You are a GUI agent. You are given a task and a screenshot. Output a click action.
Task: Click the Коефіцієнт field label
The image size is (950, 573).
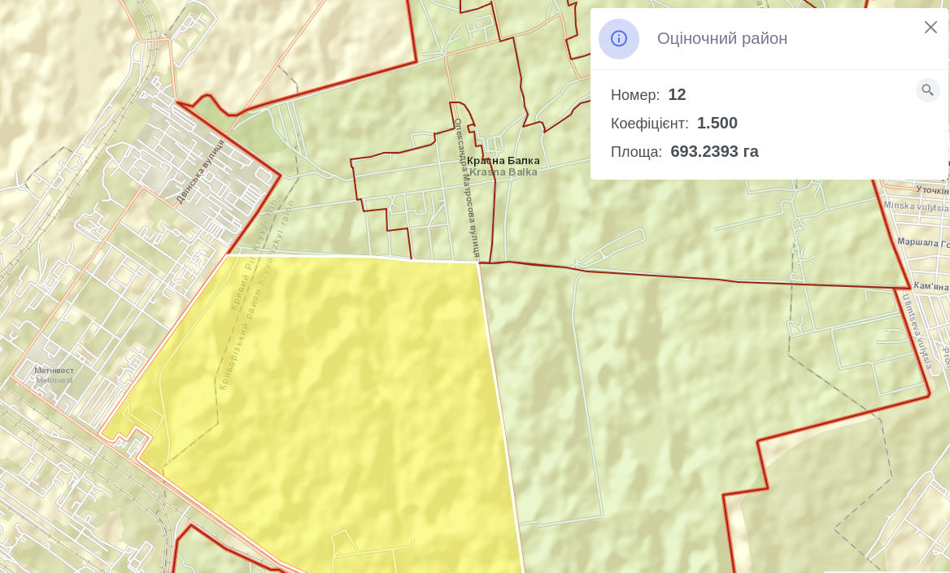pos(649,124)
